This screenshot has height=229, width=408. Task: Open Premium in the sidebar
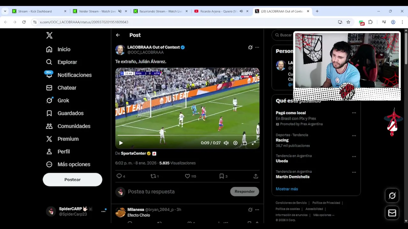(x=62, y=139)
